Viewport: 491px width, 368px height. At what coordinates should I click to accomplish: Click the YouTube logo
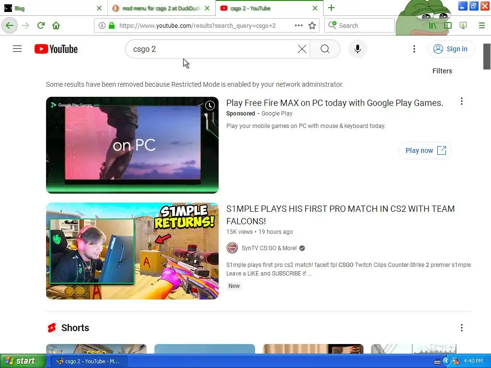[56, 49]
